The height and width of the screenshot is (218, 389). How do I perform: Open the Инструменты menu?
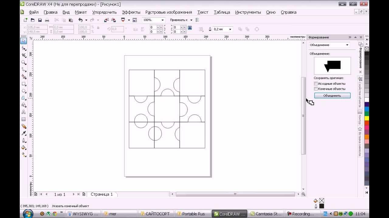click(248, 12)
